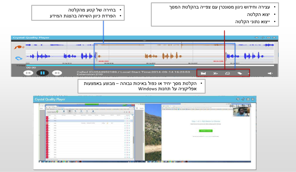Click the cut selection icon with scissors
The image size is (296, 172).
(x=215, y=73)
